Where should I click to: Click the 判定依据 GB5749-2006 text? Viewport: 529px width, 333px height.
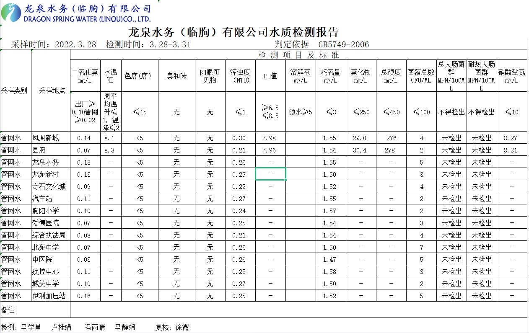click(x=322, y=44)
